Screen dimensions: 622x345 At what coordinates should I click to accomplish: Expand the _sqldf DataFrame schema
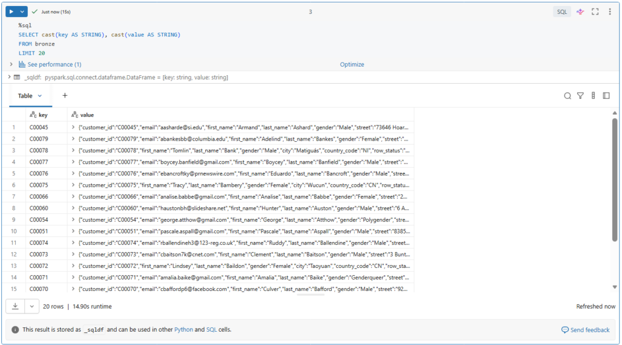coord(9,77)
